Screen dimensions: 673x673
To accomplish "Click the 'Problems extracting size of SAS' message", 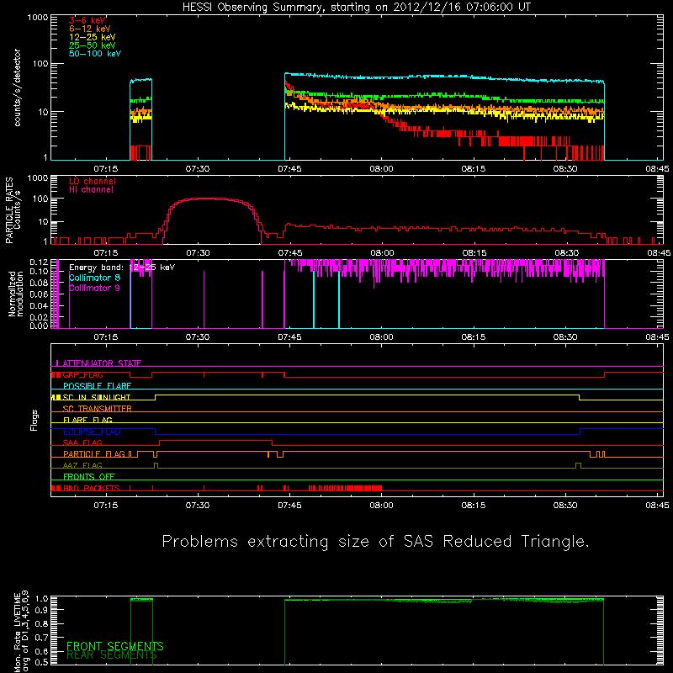I will [375, 542].
